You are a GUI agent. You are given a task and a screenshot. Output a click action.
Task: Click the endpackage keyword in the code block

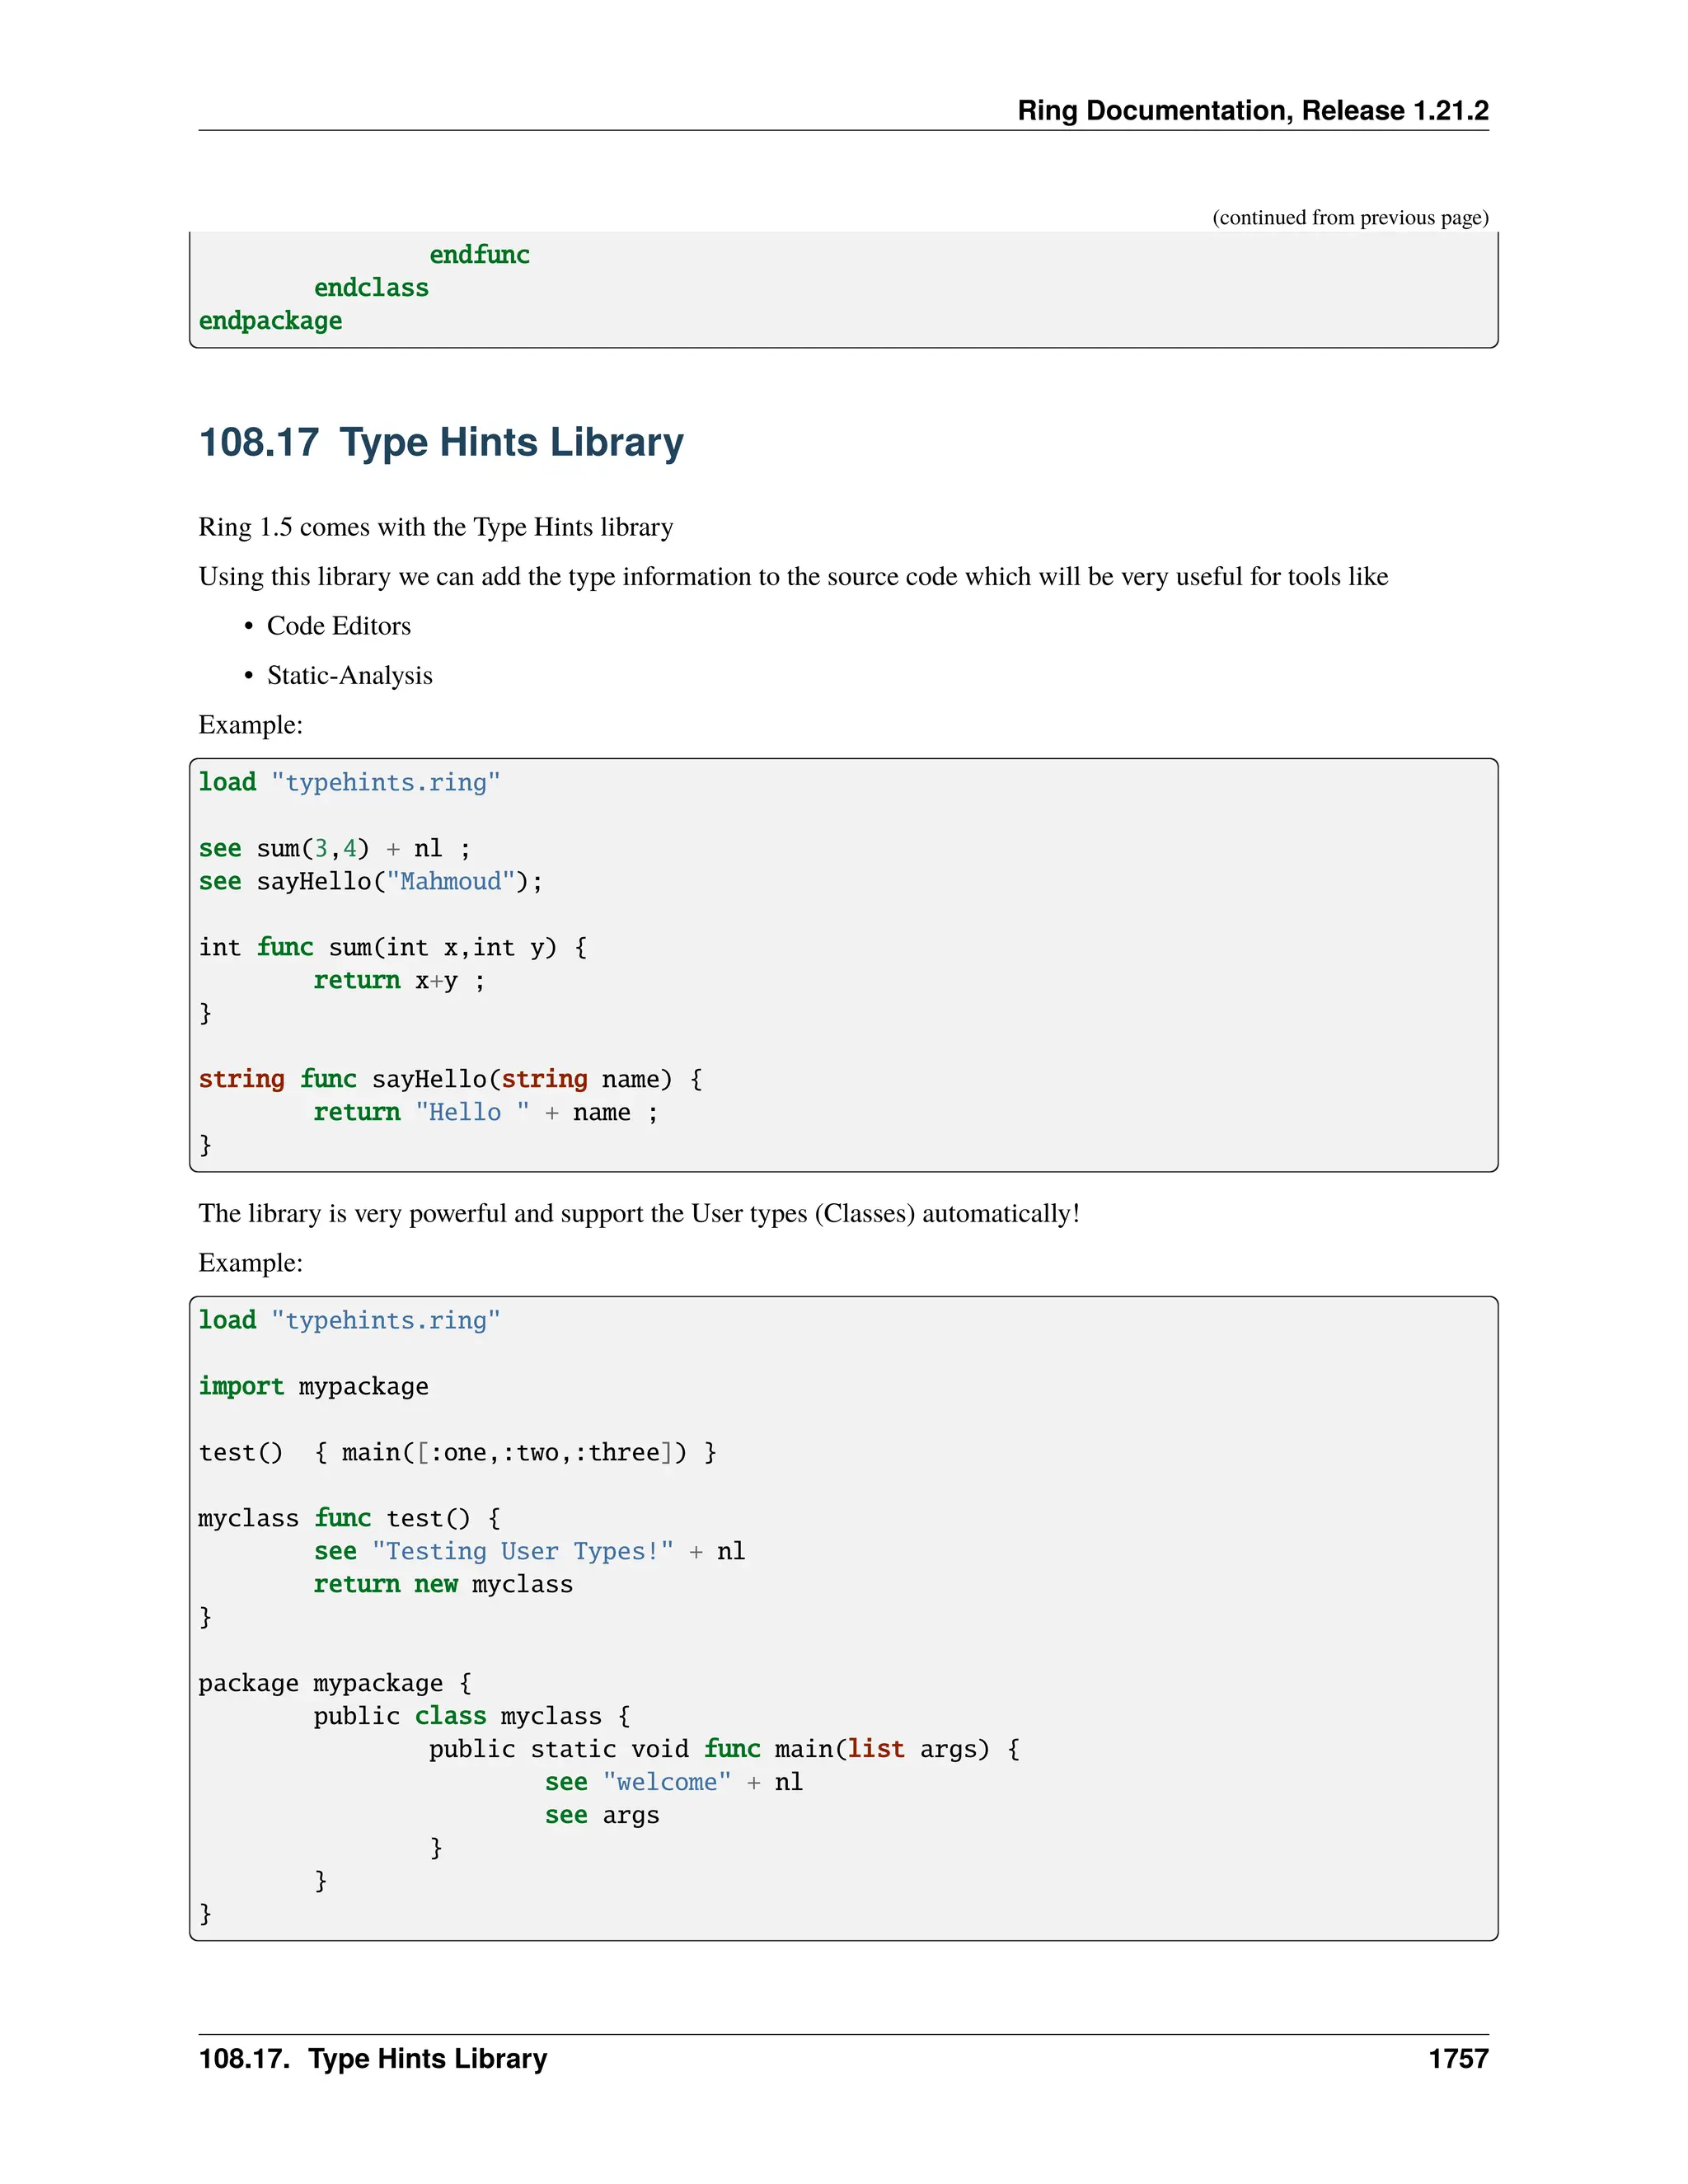pyautogui.click(x=270, y=321)
